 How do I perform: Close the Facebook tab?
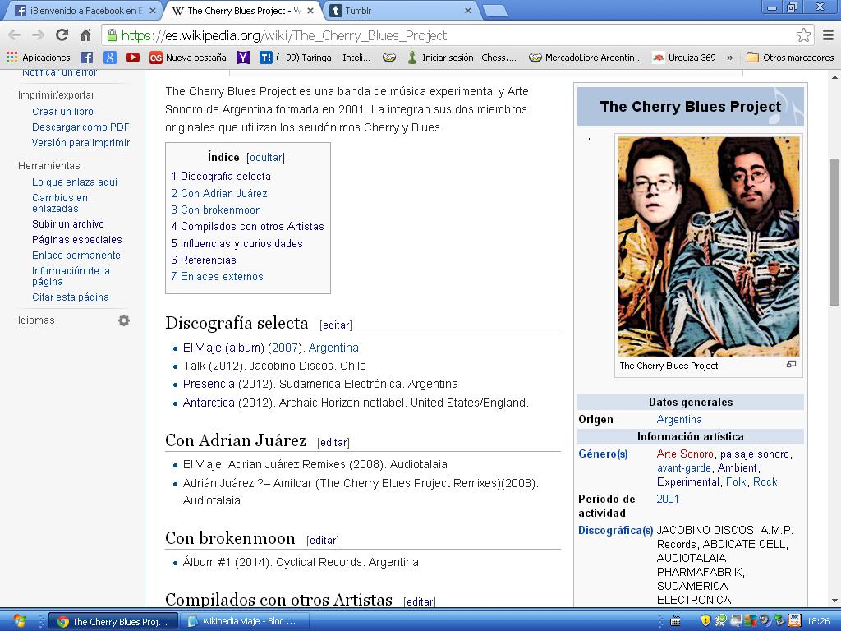152,10
